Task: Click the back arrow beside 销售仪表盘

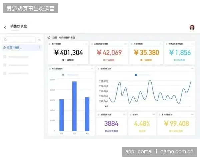Action: 5,27
